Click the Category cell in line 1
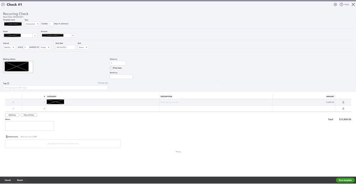This screenshot has height=184, width=356. [x=103, y=102]
